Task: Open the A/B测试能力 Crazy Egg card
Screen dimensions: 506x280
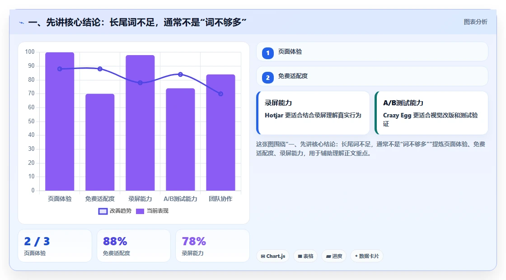Action: click(x=431, y=112)
